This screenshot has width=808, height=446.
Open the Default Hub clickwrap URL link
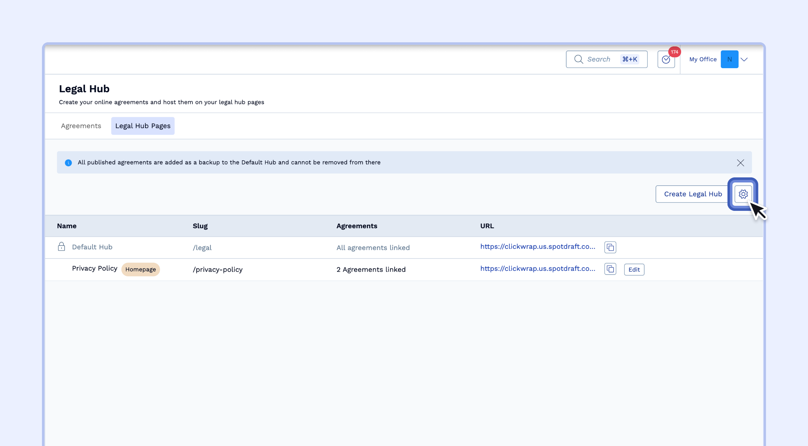pos(538,247)
